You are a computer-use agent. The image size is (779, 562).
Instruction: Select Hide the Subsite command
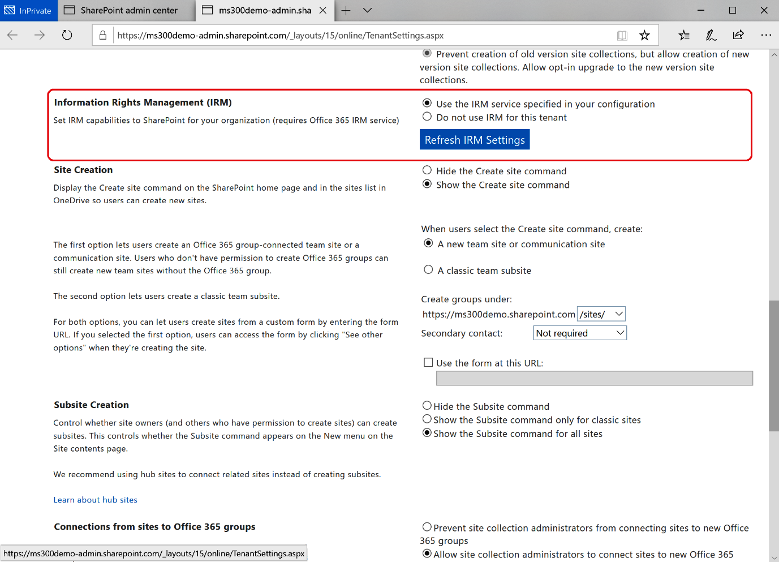click(427, 406)
